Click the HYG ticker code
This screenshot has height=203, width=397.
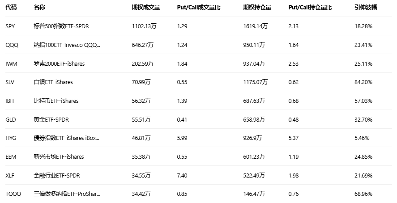pyautogui.click(x=11, y=138)
